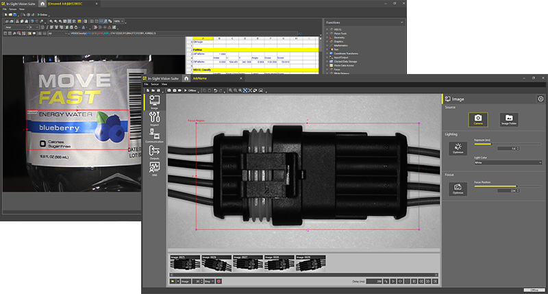Select the Communication step icon
The height and width of the screenshot is (294, 548).
(x=153, y=137)
